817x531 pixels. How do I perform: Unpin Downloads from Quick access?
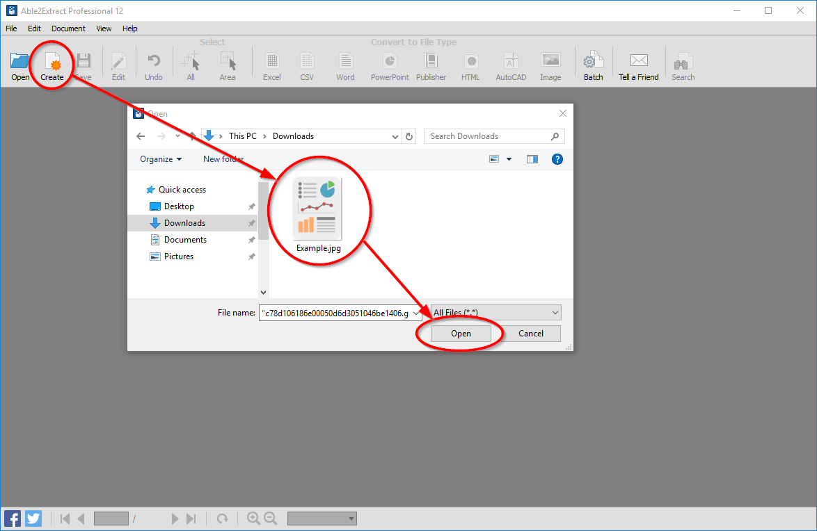[252, 222]
